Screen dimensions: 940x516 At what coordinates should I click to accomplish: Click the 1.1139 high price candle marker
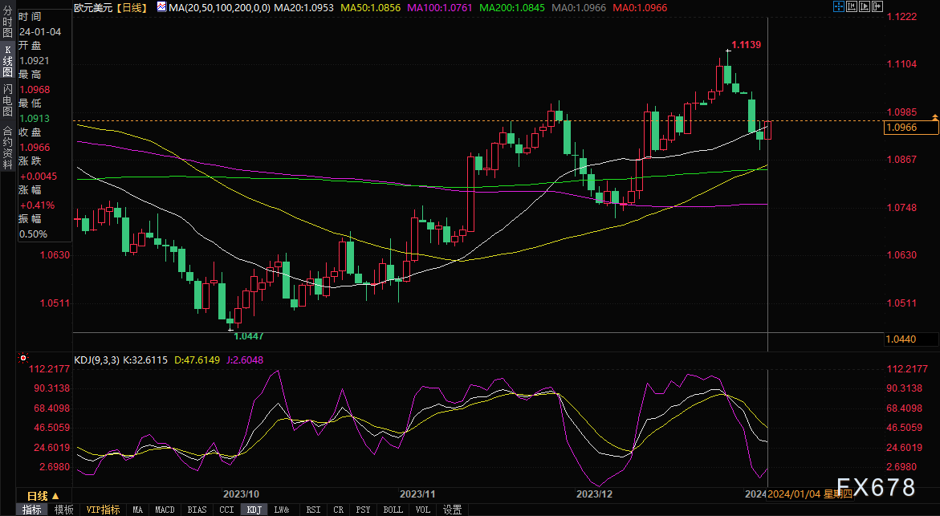(745, 46)
